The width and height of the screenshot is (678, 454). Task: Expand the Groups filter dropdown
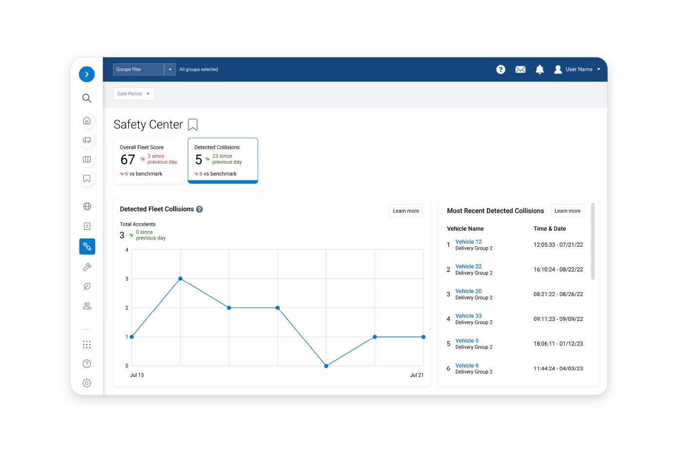(x=169, y=69)
